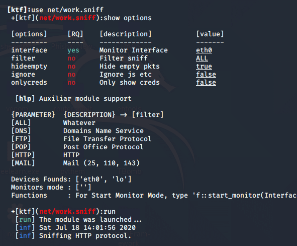This screenshot has width=297, height=246.
Task: Click the false value for ignore option
Action: pyautogui.click(x=206, y=74)
